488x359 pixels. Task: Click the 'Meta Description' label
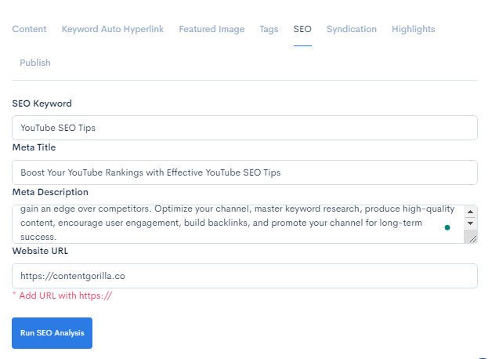click(x=50, y=192)
